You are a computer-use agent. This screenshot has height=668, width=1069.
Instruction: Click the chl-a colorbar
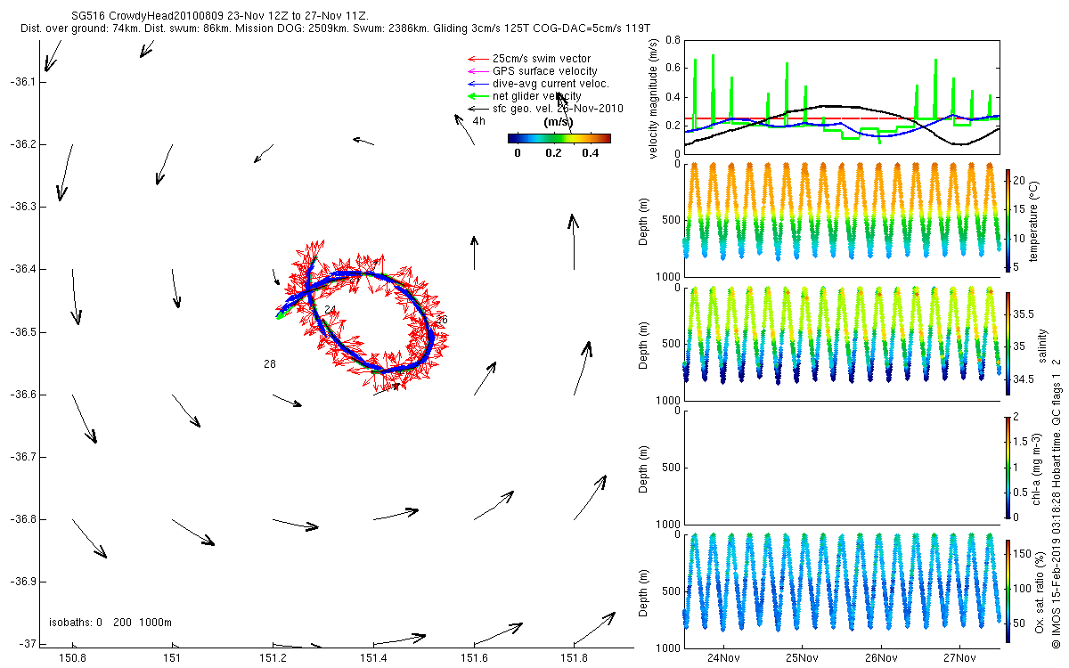point(1008,466)
